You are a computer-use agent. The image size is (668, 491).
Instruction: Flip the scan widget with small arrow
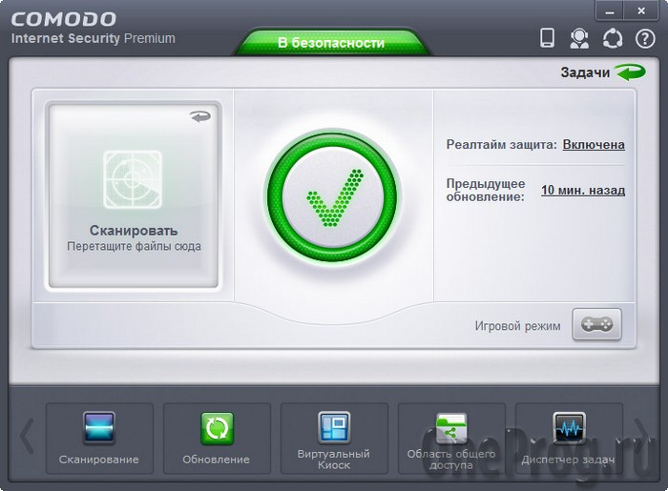[200, 116]
